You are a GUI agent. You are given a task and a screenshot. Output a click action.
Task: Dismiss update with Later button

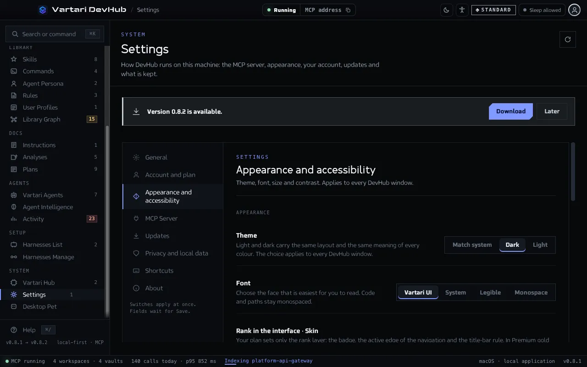(x=552, y=111)
